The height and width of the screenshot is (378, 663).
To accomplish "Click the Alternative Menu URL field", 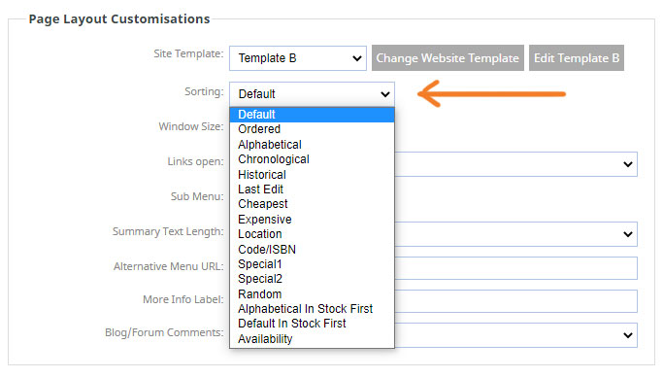I will 515,268.
